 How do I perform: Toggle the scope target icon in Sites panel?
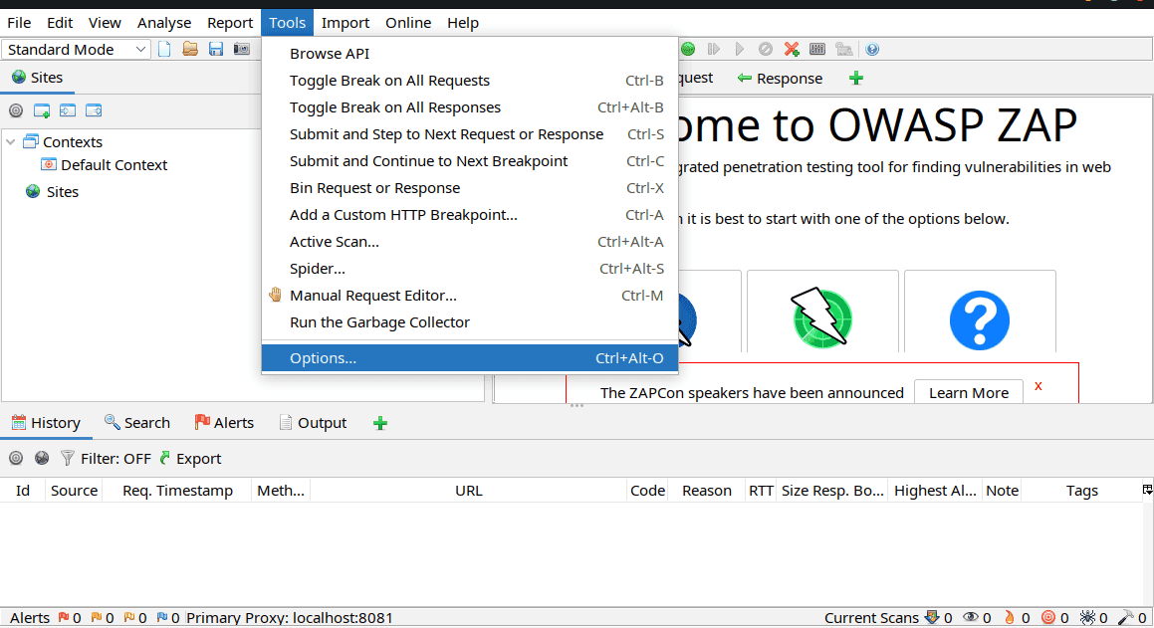(x=15, y=110)
